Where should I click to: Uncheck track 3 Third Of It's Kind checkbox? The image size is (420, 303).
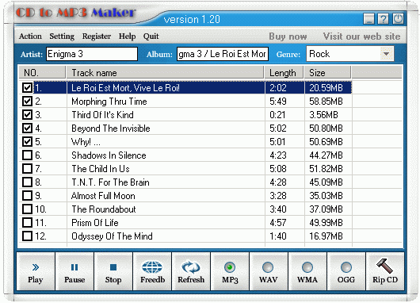(x=27, y=115)
